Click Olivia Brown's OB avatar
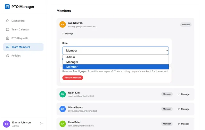This screenshot has height=130, width=205. tap(63, 109)
